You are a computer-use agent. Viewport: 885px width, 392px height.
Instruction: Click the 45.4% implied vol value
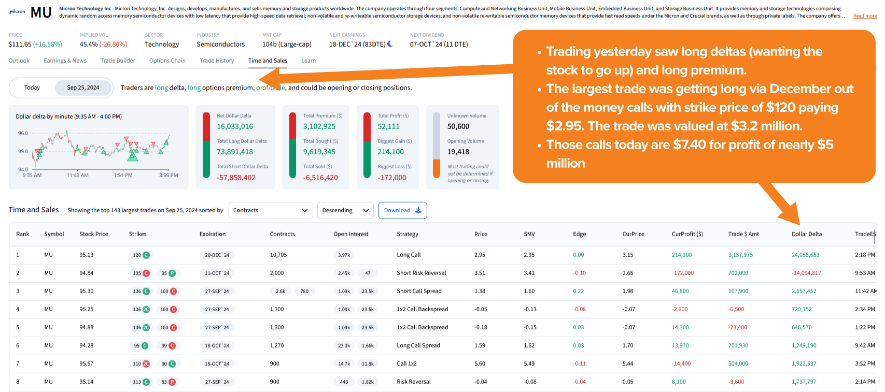click(89, 45)
